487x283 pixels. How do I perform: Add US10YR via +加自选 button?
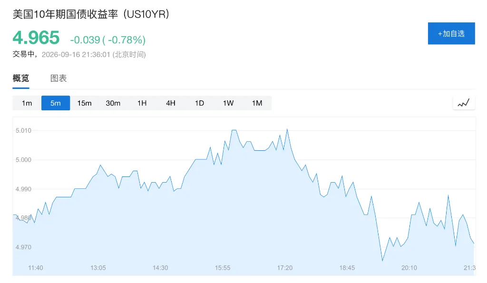[x=451, y=34]
